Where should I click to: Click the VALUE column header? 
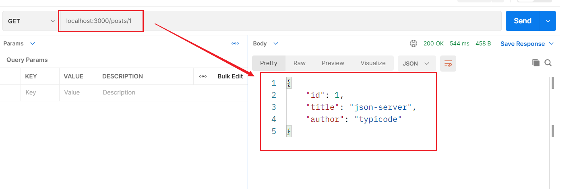[x=74, y=76]
